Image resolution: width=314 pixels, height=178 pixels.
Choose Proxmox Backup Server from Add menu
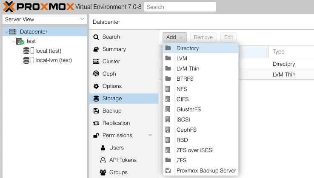[x=201, y=171]
